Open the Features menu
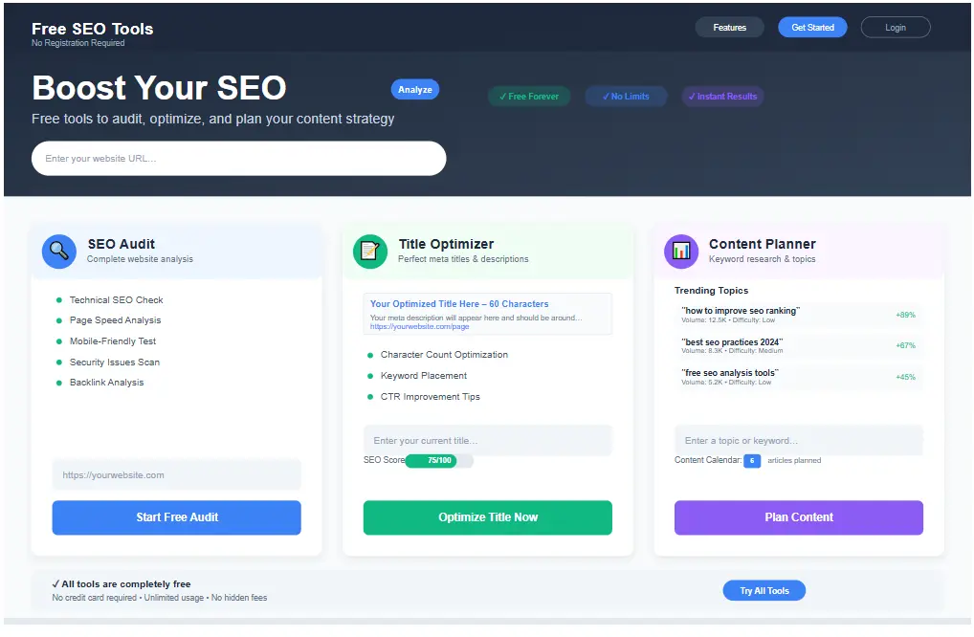This screenshot has width=974, height=637. pos(729,27)
